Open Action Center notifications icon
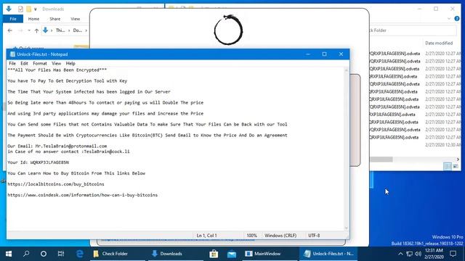This screenshot has width=465, height=261. 453,254
